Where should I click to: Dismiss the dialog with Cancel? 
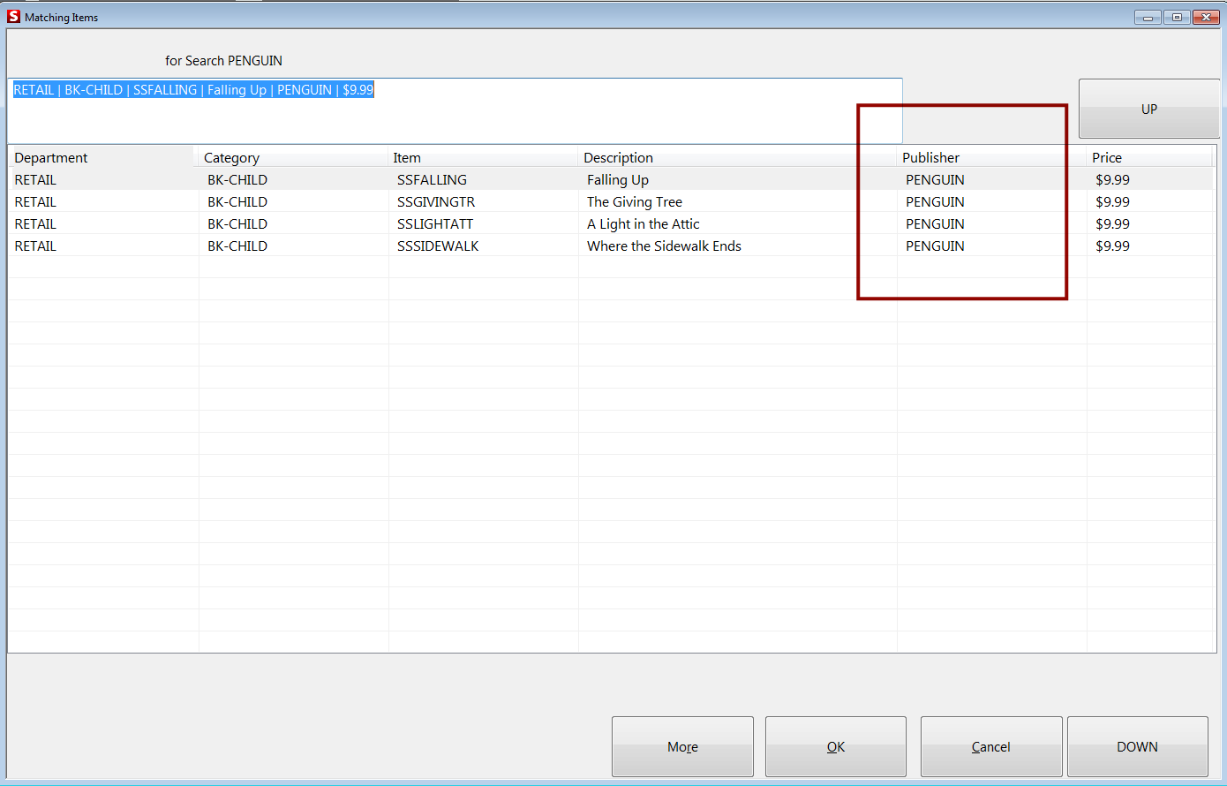coord(990,746)
